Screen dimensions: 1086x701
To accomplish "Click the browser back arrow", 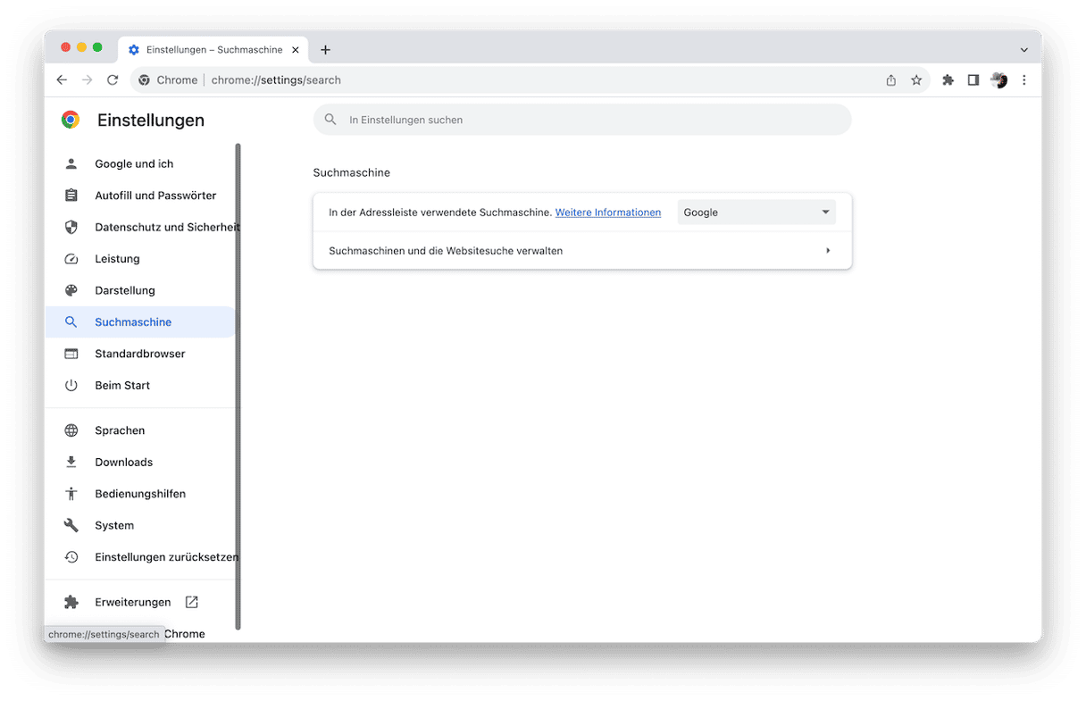I will (x=62, y=80).
